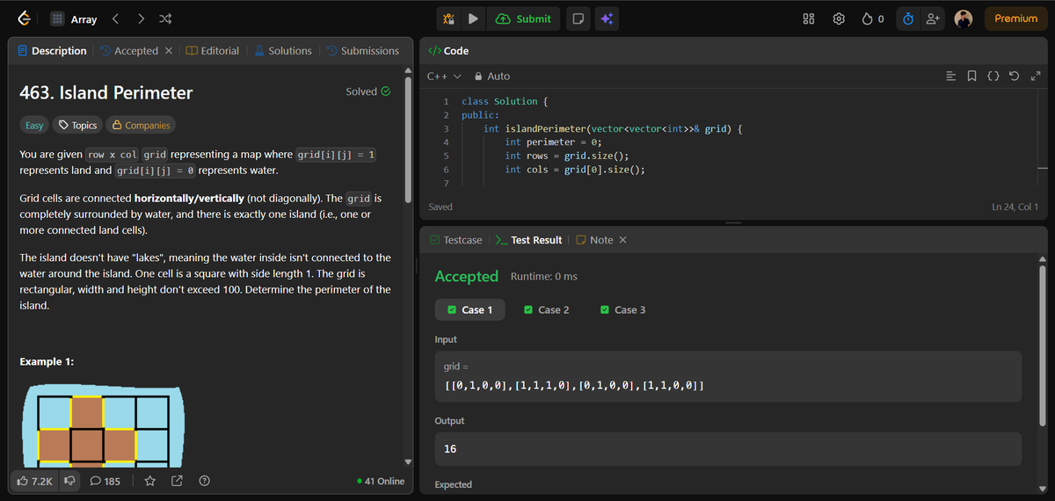Click the curly braces snippet icon
Image resolution: width=1055 pixels, height=501 pixels.
993,76
